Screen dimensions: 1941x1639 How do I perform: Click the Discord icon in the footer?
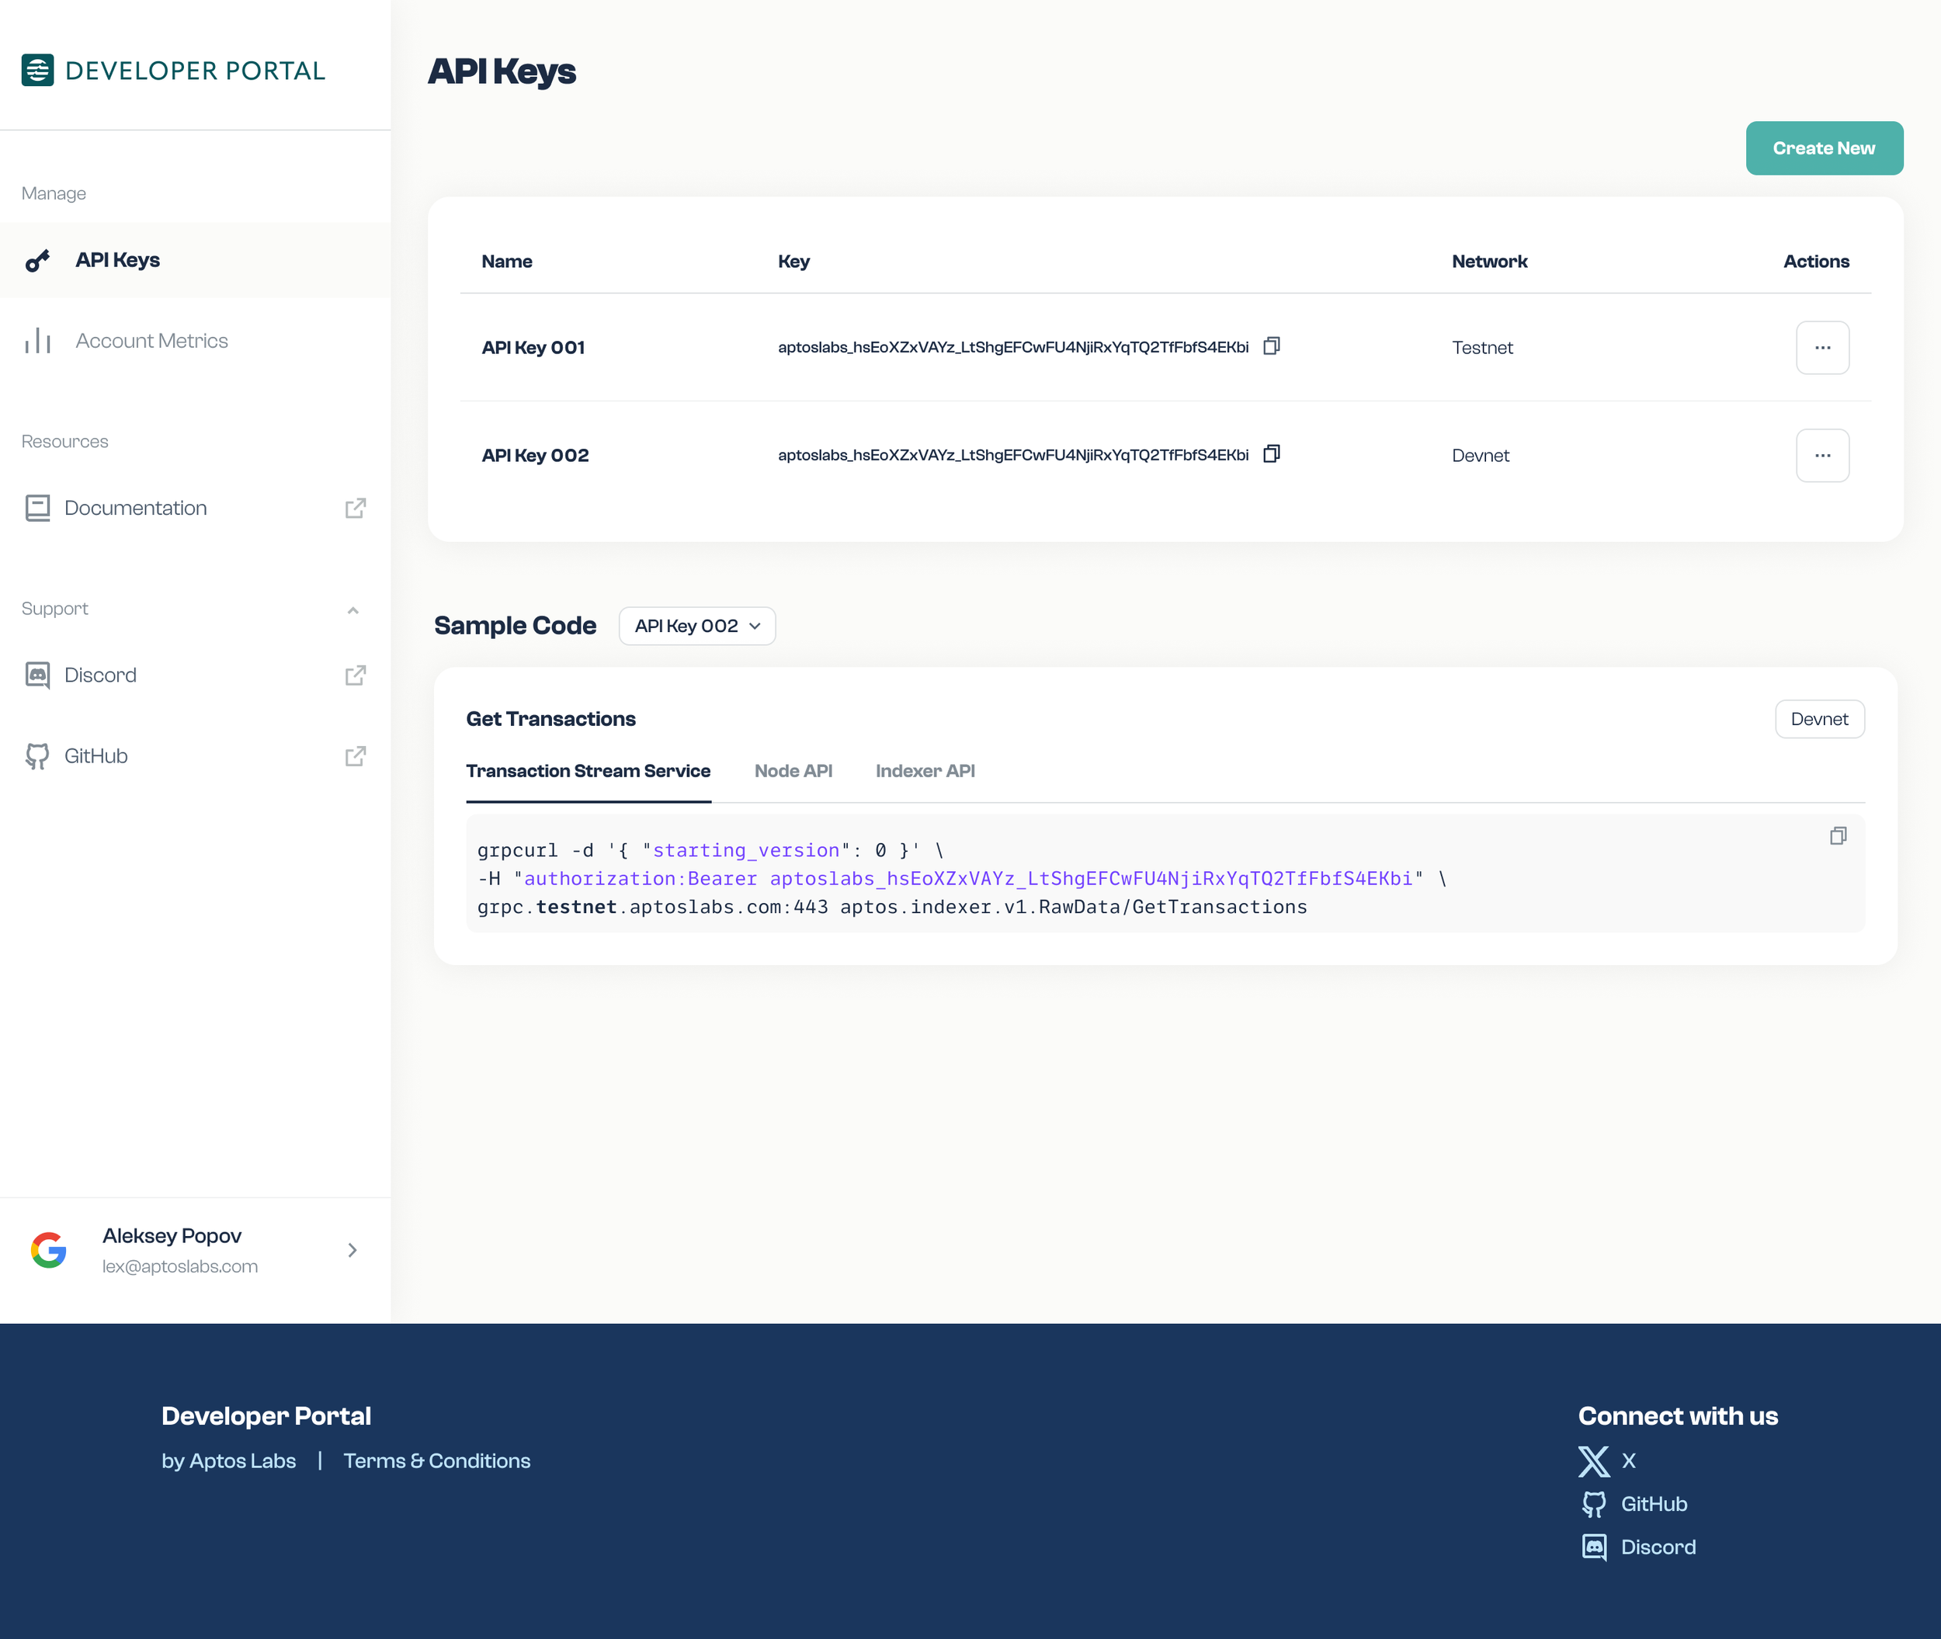[1593, 1547]
